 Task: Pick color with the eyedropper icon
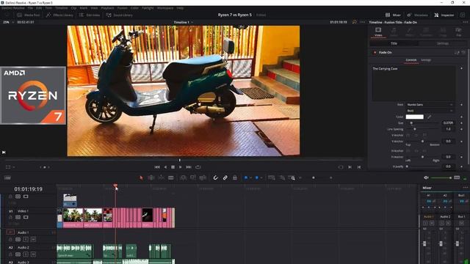pyautogui.click(x=429, y=117)
